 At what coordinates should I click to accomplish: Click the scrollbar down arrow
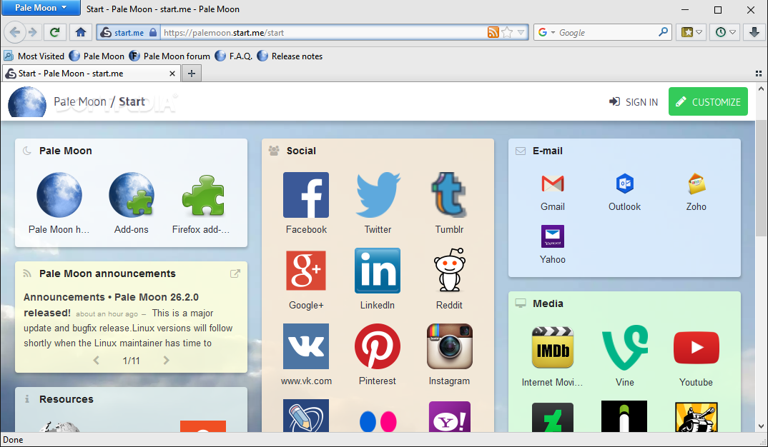click(x=761, y=426)
